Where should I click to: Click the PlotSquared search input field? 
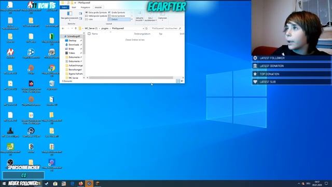click(165, 29)
